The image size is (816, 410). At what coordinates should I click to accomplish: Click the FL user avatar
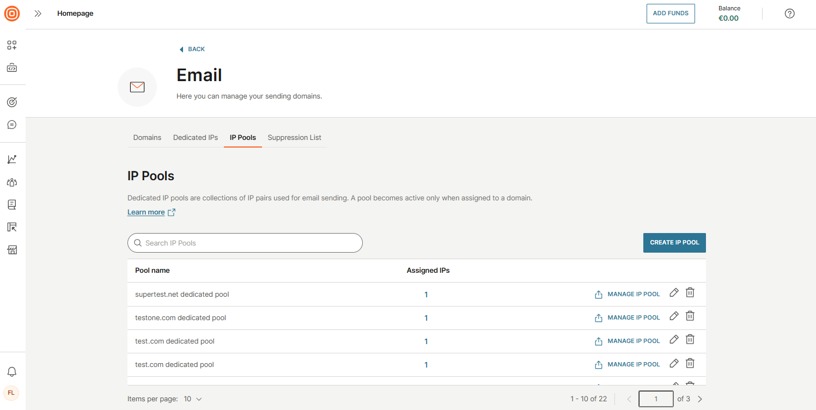(x=11, y=393)
